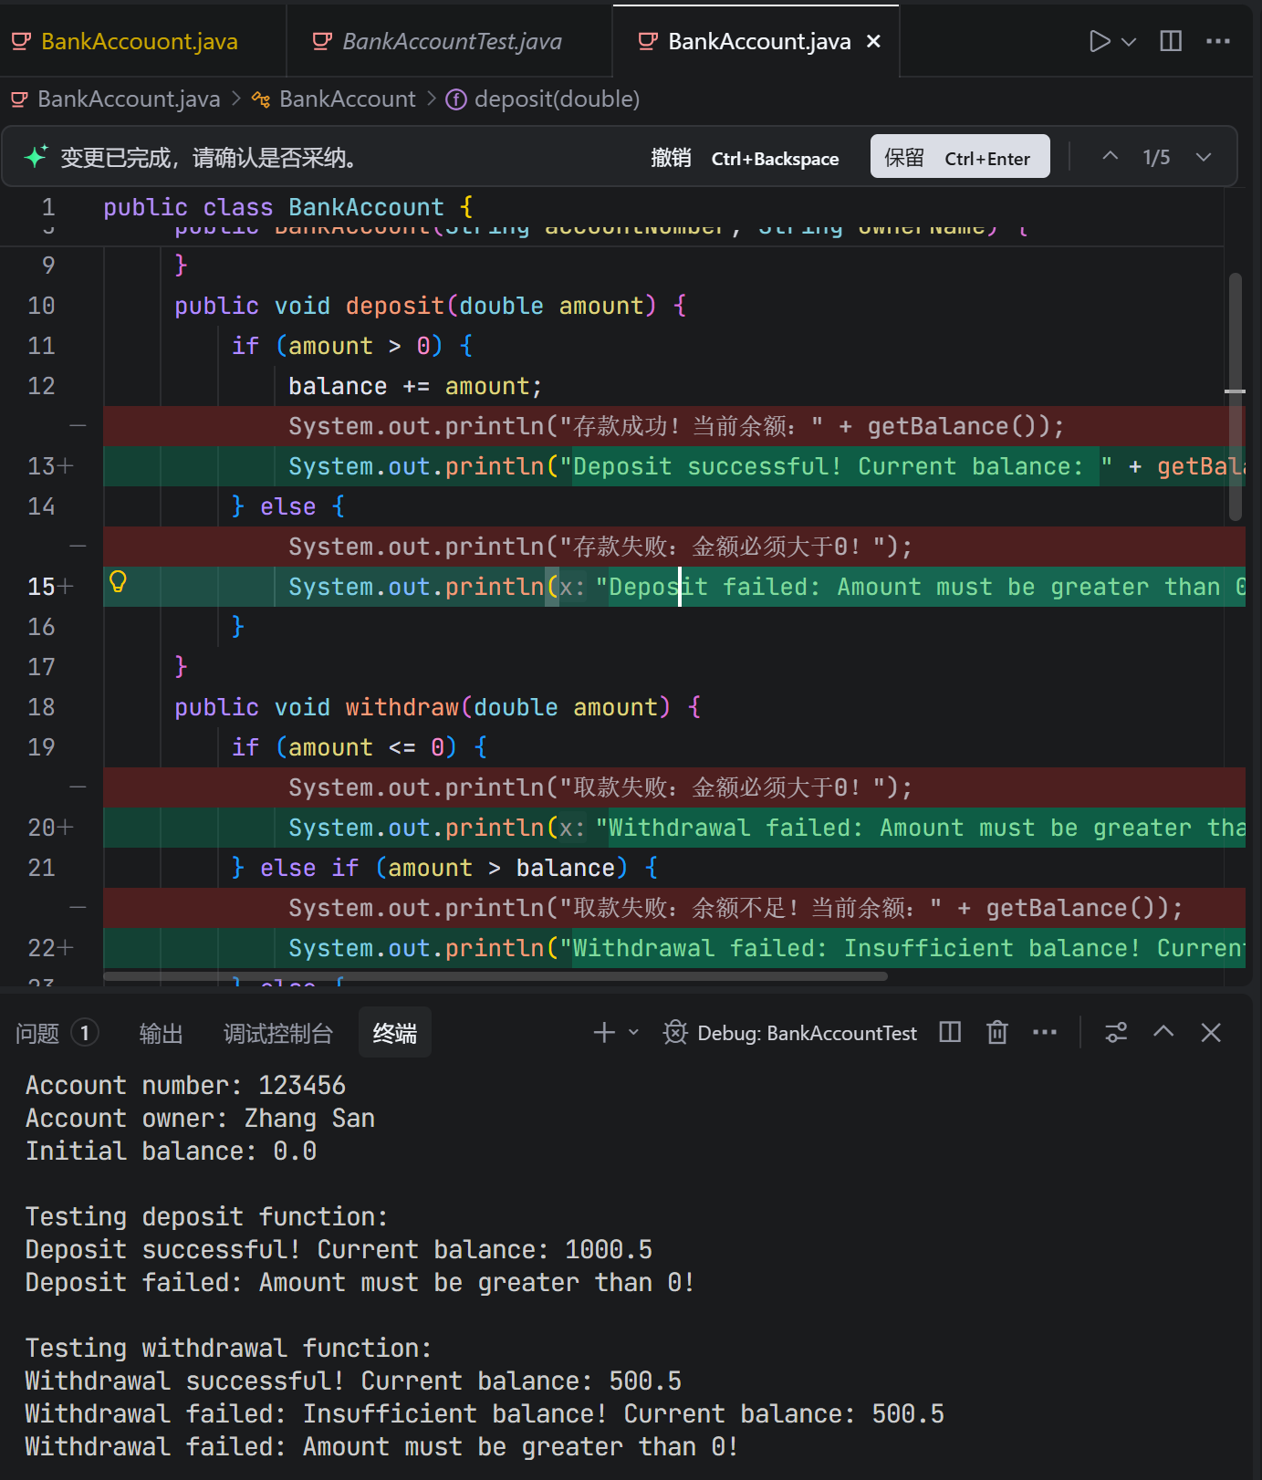Open the 调试控制台 debug console tab
Viewport: 1262px width, 1480px height.
point(277,1033)
